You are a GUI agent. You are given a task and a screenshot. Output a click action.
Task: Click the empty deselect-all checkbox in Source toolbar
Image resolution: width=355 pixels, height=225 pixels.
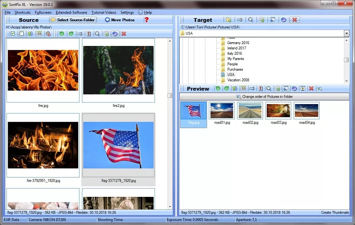(x=22, y=34)
